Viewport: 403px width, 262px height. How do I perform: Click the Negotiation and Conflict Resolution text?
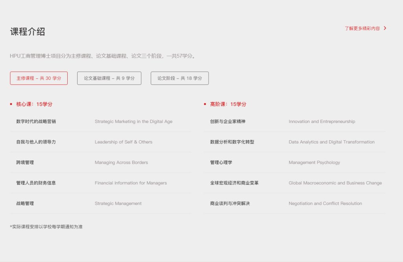click(x=325, y=203)
